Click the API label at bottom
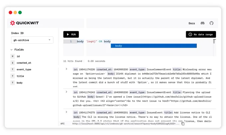This screenshot has width=226, height=135. point(62,124)
